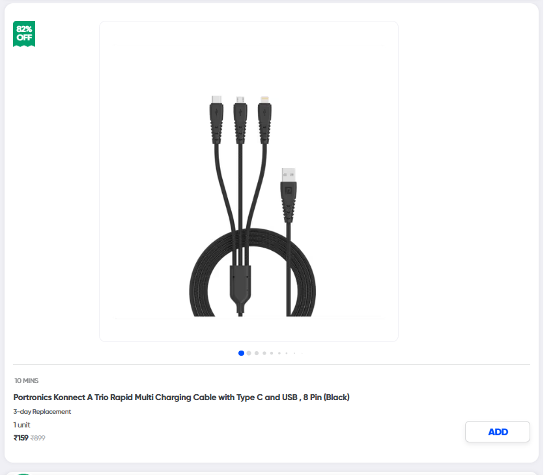This screenshot has height=475, width=553.
Task: Open the charging cable product image
Action: (249, 181)
